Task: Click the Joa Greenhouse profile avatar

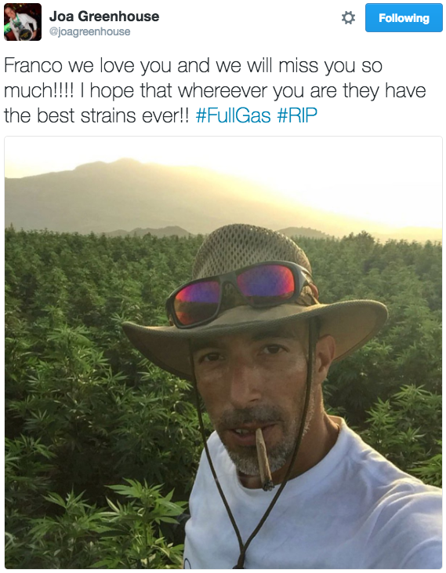Action: point(23,22)
